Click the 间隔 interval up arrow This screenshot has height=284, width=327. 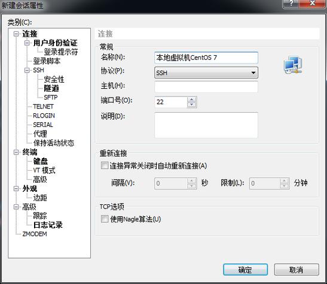[x=192, y=180]
